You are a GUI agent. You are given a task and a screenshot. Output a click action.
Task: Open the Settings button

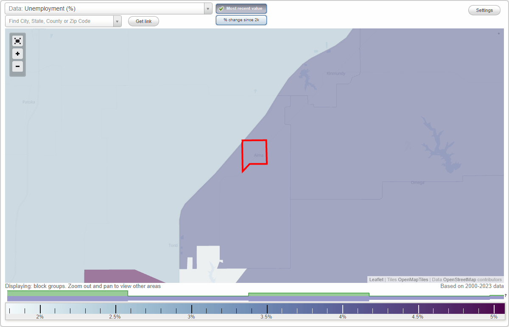484,11
